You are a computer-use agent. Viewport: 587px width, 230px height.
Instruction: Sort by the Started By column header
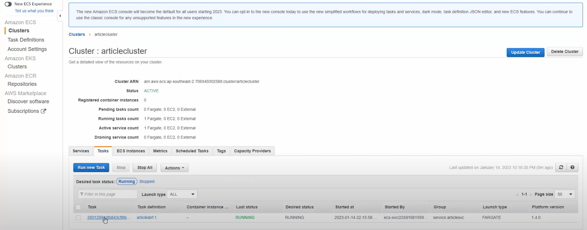click(395, 207)
